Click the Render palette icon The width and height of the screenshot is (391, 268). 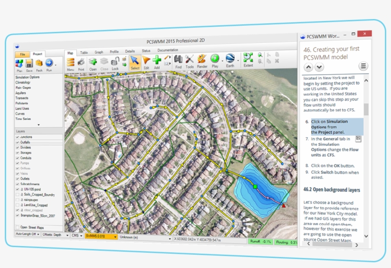[202, 59]
